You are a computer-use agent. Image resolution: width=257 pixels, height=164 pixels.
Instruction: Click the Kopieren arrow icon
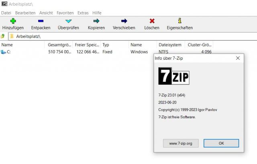[x=96, y=21]
